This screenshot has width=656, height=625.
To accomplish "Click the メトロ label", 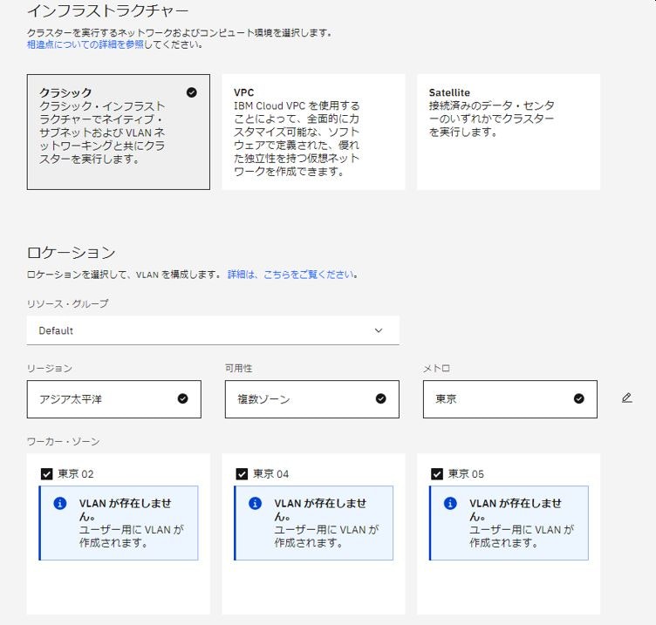I will (436, 369).
